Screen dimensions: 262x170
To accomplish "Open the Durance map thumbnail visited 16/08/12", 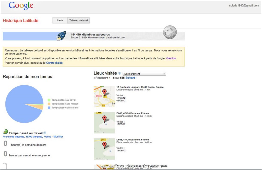I will pos(104,149).
